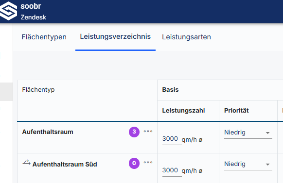Click the Priorität column header
Screen dimensions: 283x183
coord(236,110)
